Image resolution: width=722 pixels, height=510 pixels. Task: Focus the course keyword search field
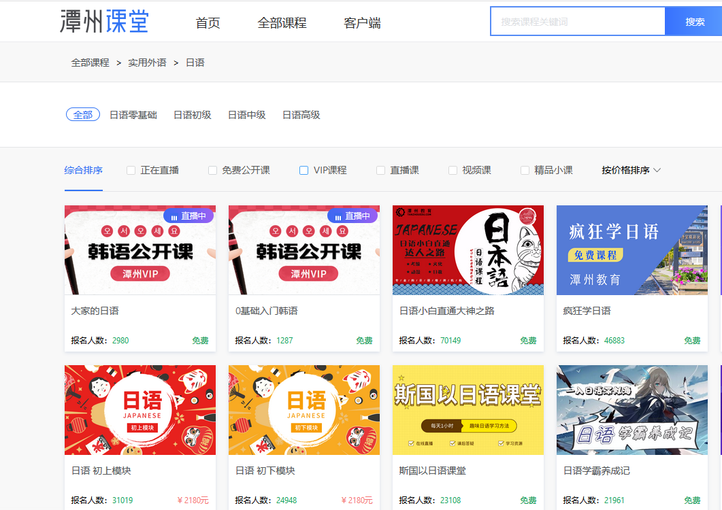tap(578, 21)
